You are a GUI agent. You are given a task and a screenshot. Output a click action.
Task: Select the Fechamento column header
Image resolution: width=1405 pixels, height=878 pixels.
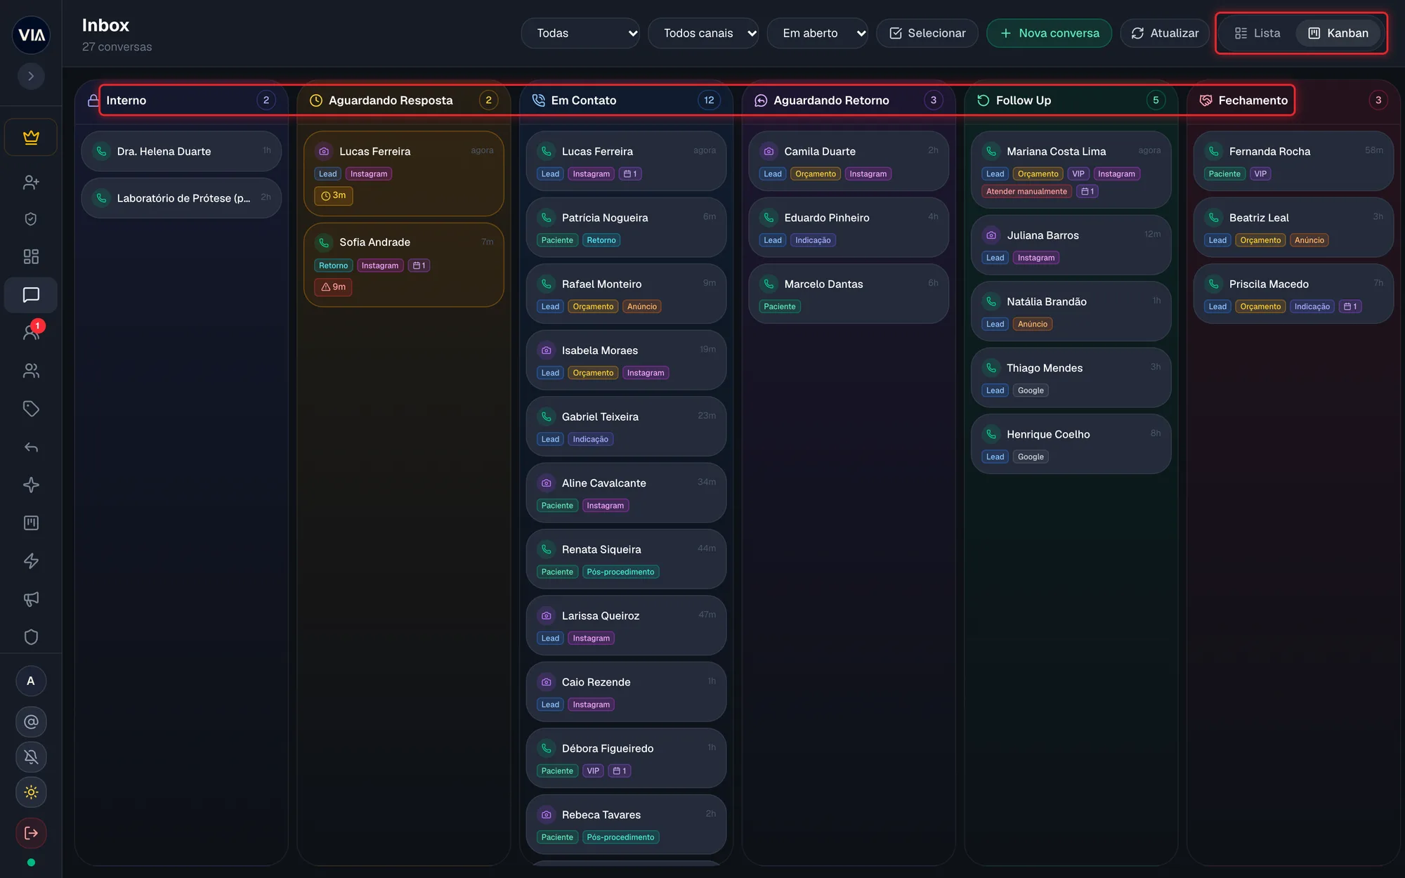click(1293, 100)
